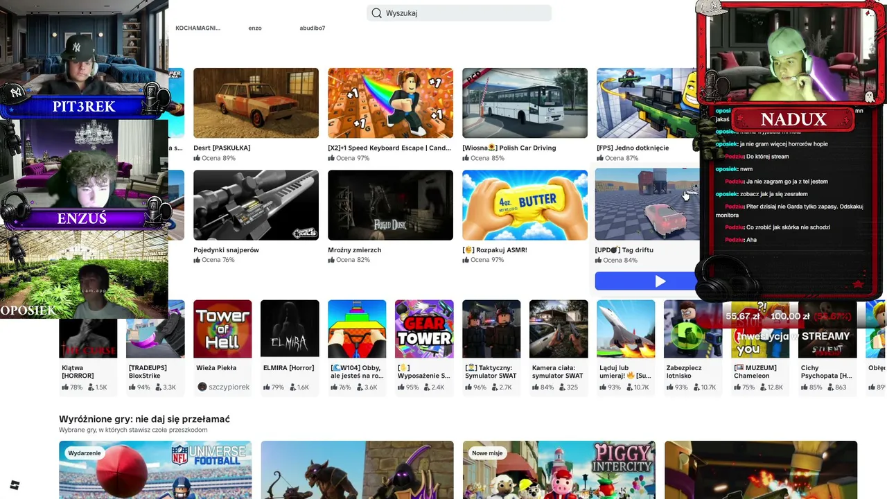Open the Pojedynki snajperów rifle thumbnail

tap(256, 205)
